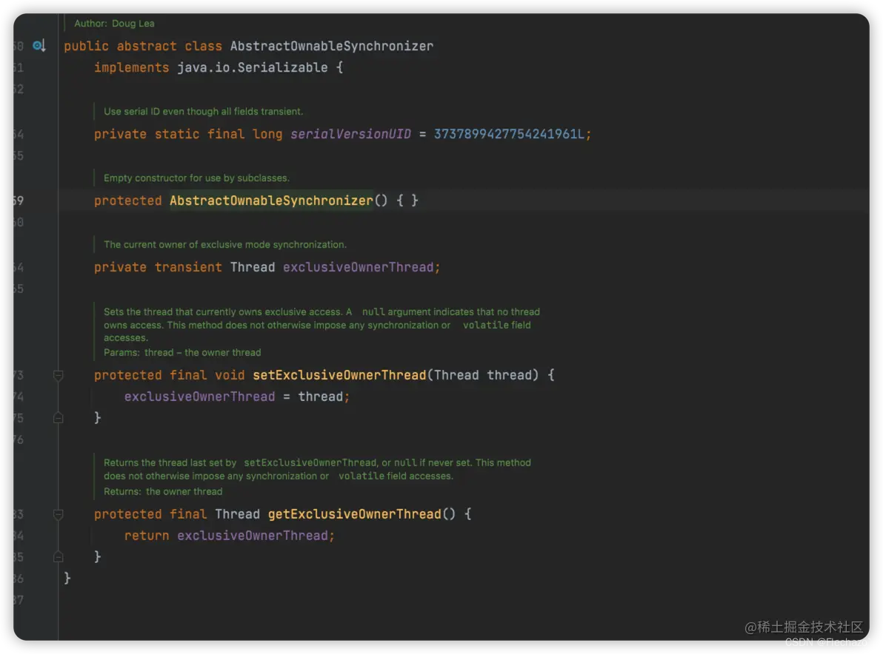883x654 pixels.
Task: Click line number 59 in gutter
Action: click(18, 200)
